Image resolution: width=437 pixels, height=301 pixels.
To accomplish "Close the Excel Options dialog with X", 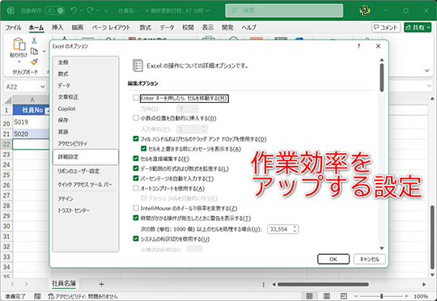I will 378,46.
